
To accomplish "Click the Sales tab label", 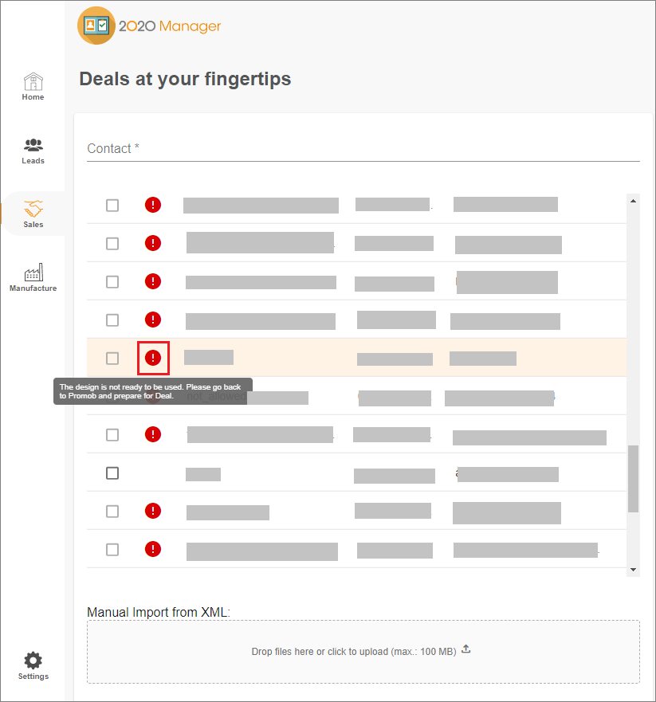I will point(33,224).
